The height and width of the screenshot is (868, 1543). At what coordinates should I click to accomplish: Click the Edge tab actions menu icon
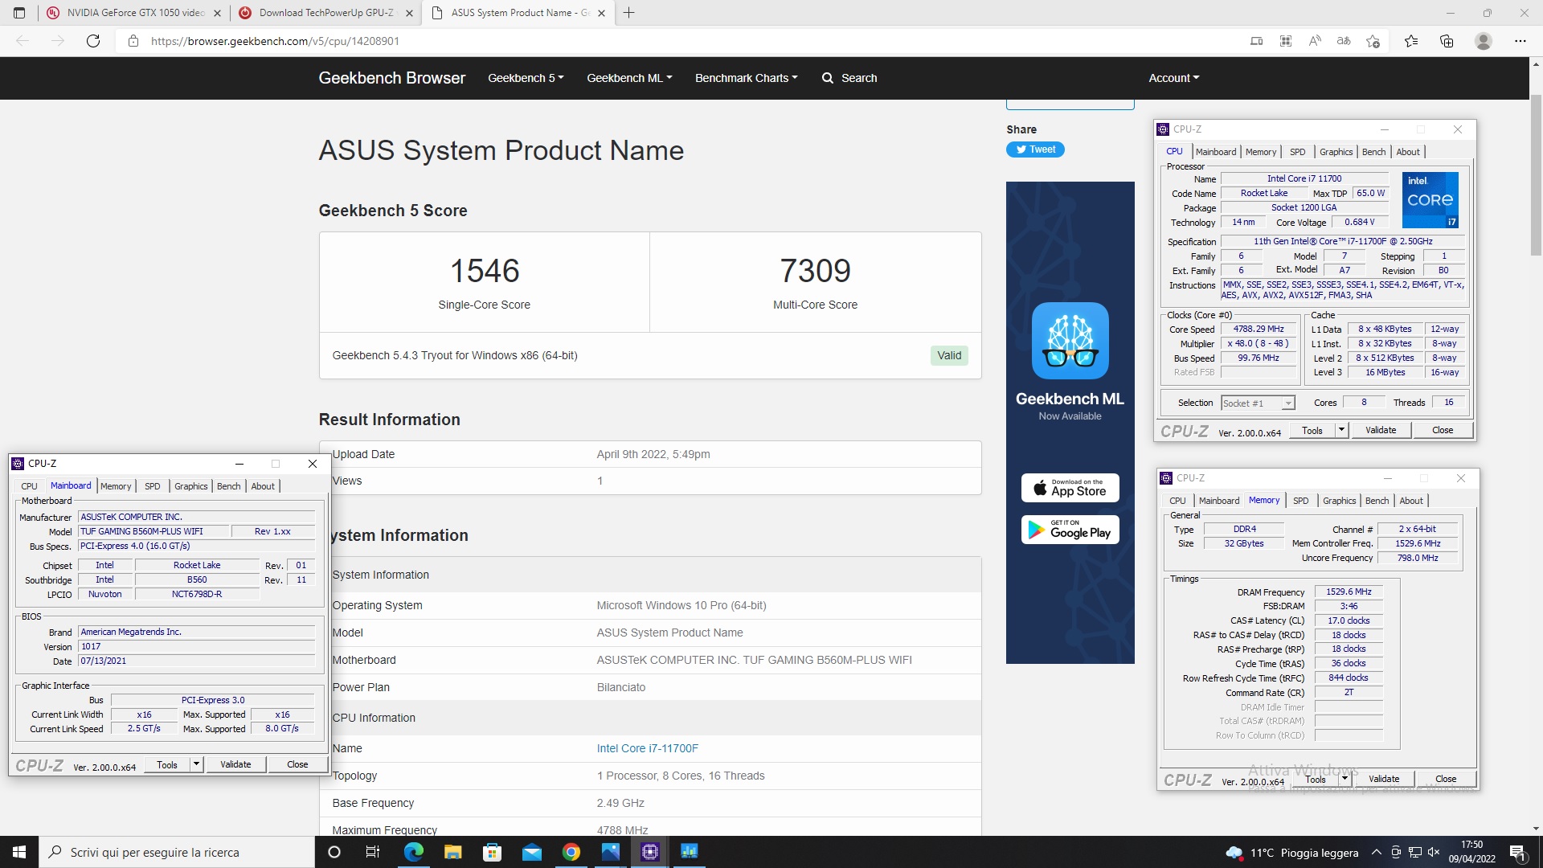(x=19, y=13)
